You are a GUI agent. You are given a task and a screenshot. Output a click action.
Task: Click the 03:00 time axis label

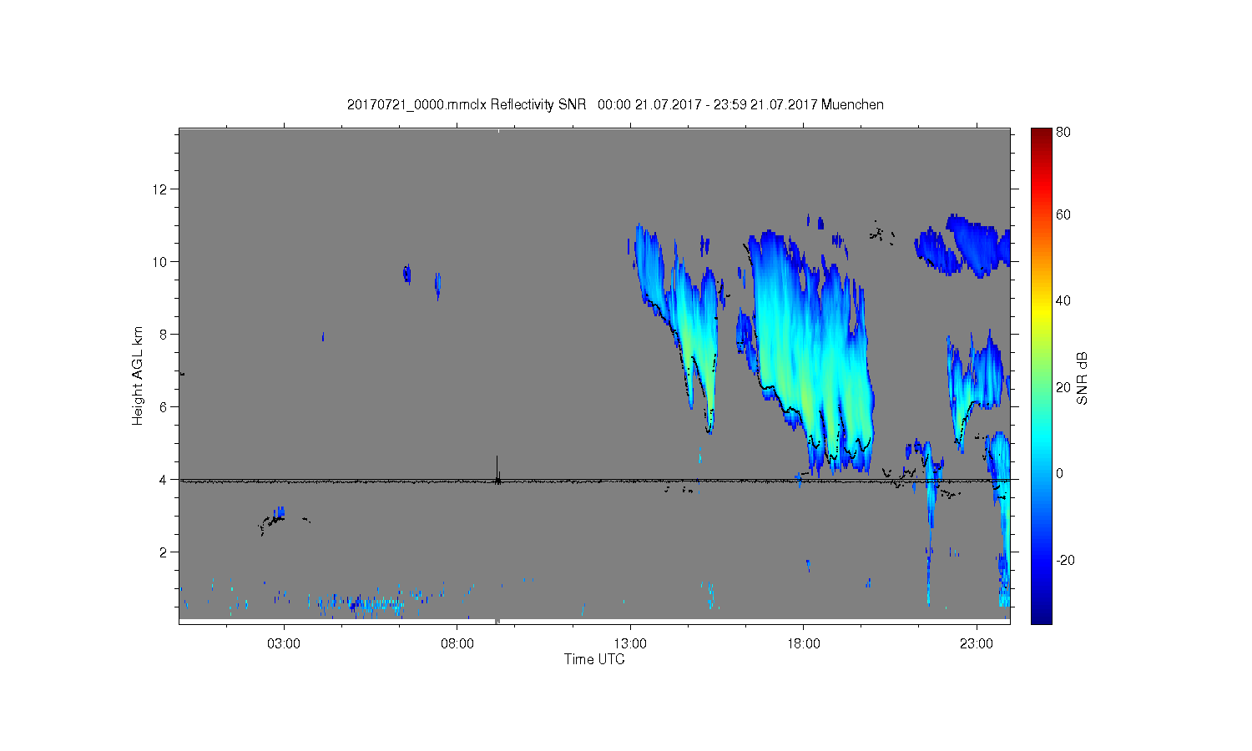point(284,644)
